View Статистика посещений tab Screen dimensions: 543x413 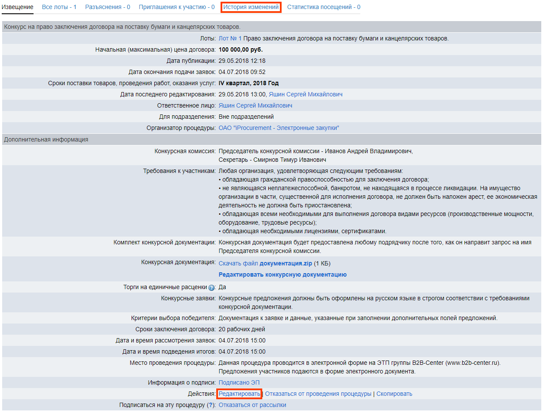pos(323,7)
